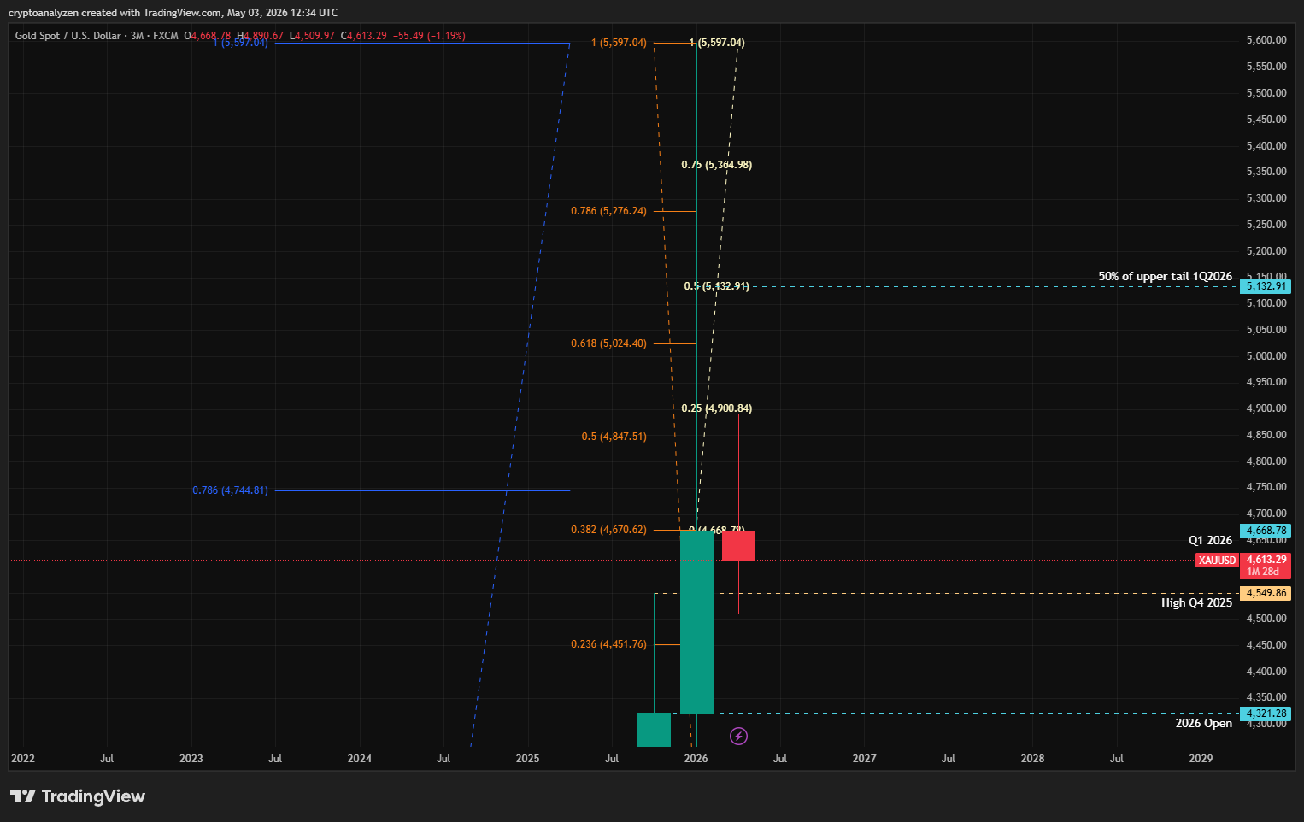Click the 2028 label on time axis
This screenshot has height=822, width=1304.
click(x=1032, y=759)
